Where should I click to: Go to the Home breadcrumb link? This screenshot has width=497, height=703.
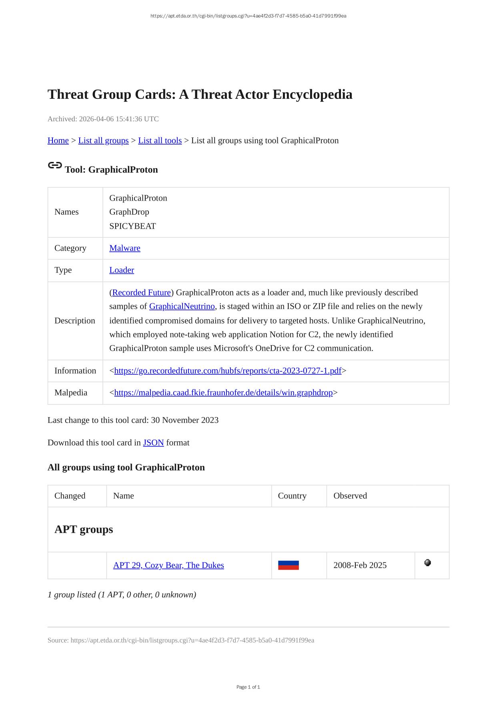[58, 141]
